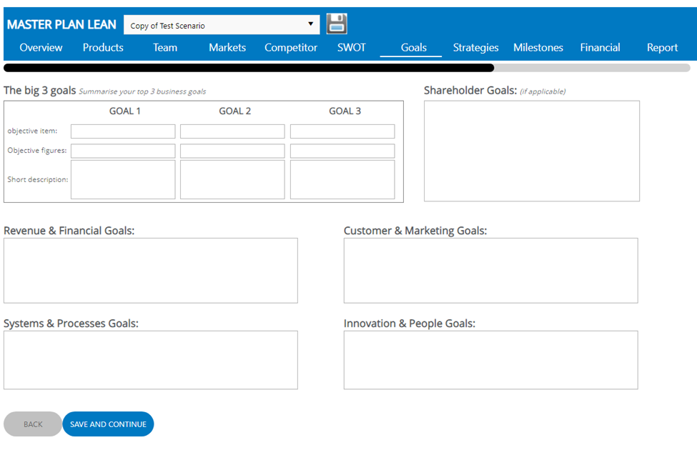Click the floppy disk save icon

coord(337,24)
